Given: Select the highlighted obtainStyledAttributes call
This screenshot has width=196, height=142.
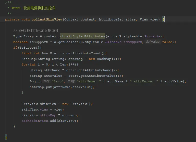Looking at the screenshot, I should point(83,36).
